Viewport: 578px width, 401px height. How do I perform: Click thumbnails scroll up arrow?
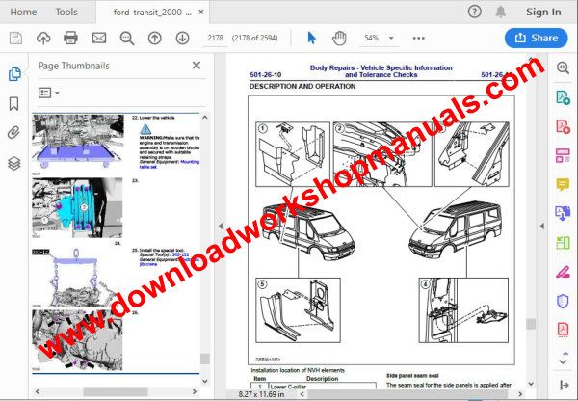point(205,118)
